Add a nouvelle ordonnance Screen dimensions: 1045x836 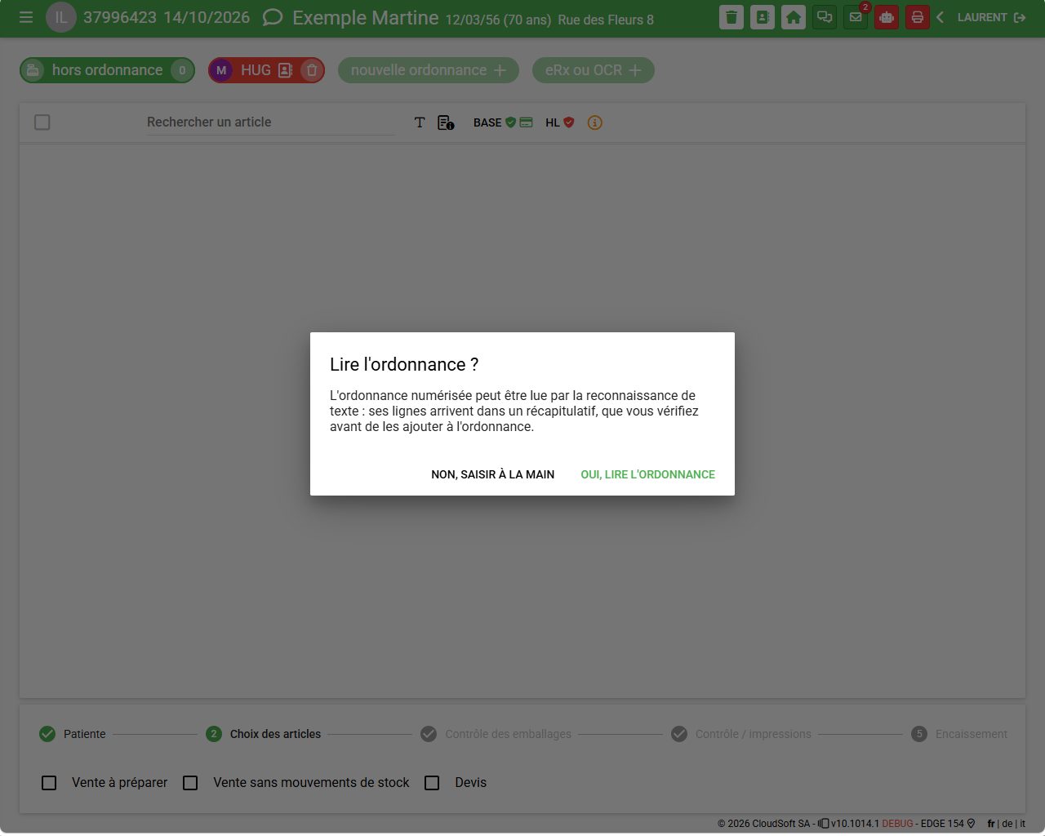429,70
